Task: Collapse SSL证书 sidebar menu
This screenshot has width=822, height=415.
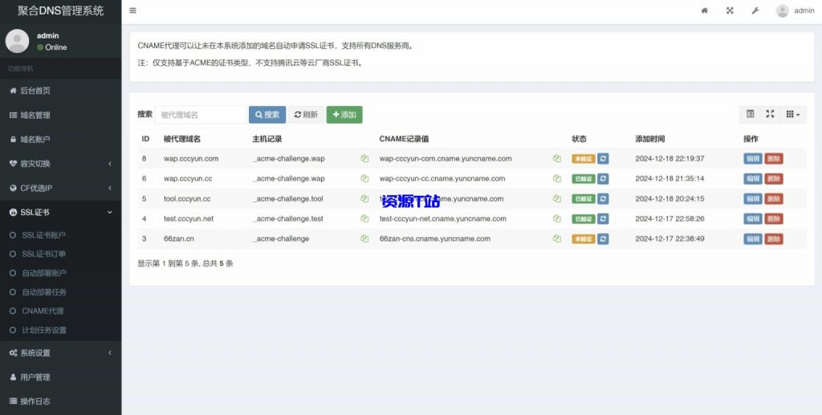Action: (61, 212)
